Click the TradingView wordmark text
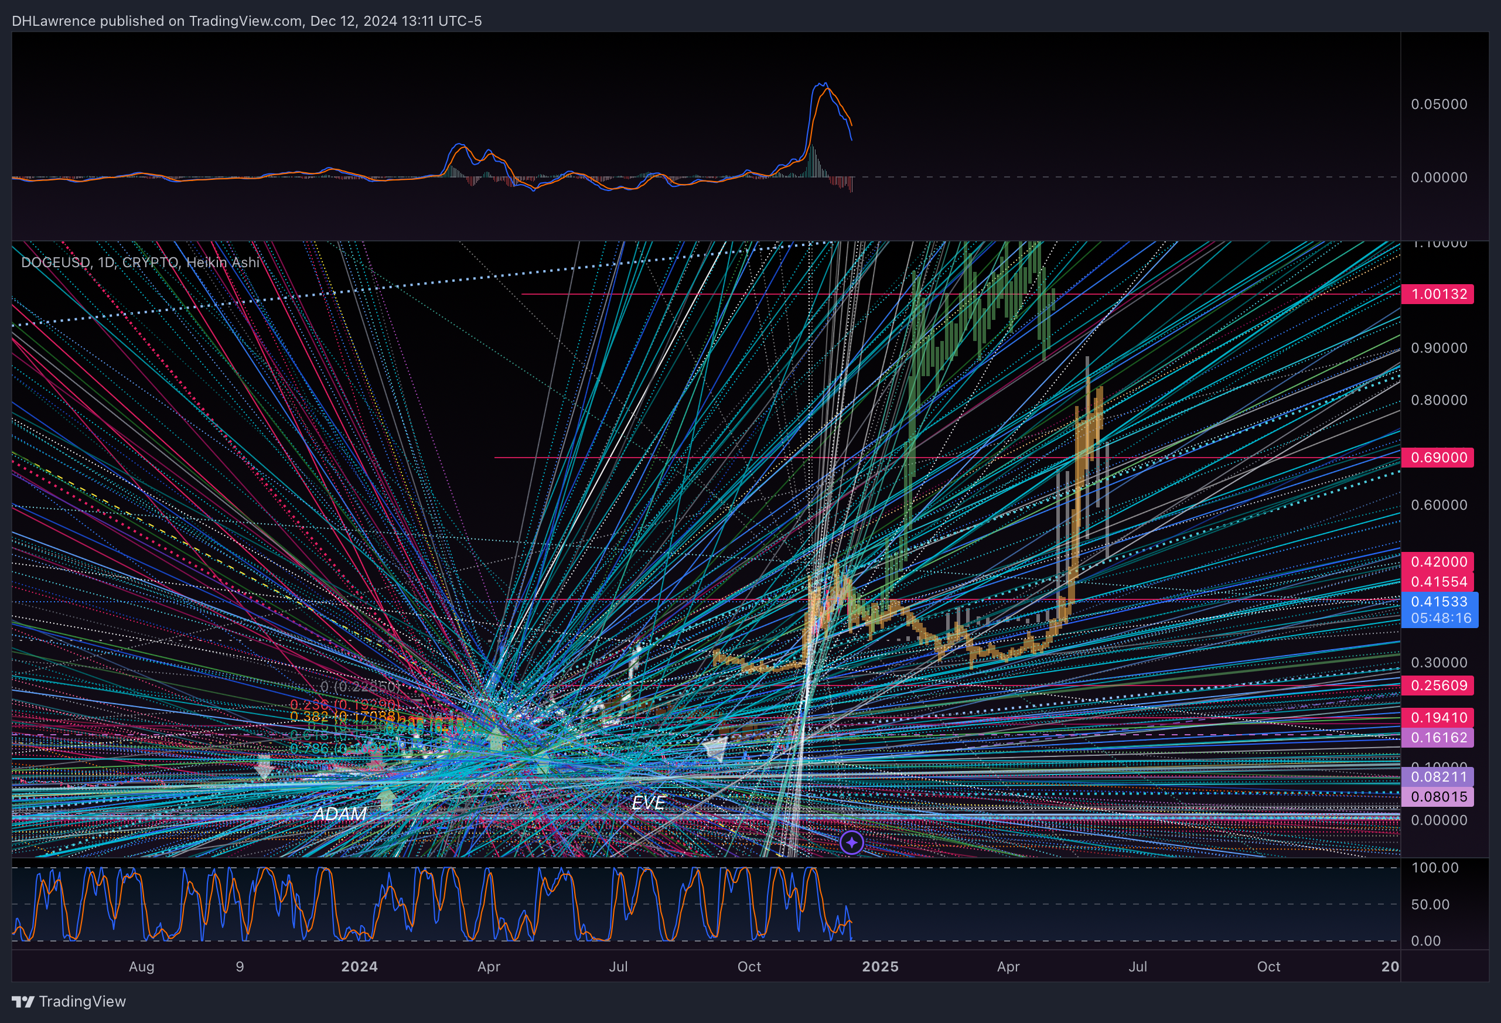1501x1023 pixels. 83,1002
